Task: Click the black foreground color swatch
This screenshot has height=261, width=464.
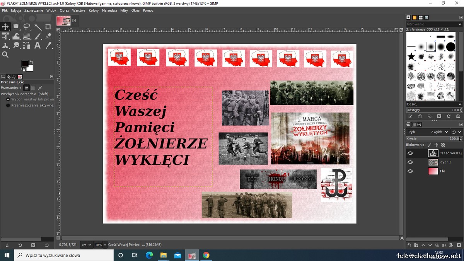Action: point(25,64)
